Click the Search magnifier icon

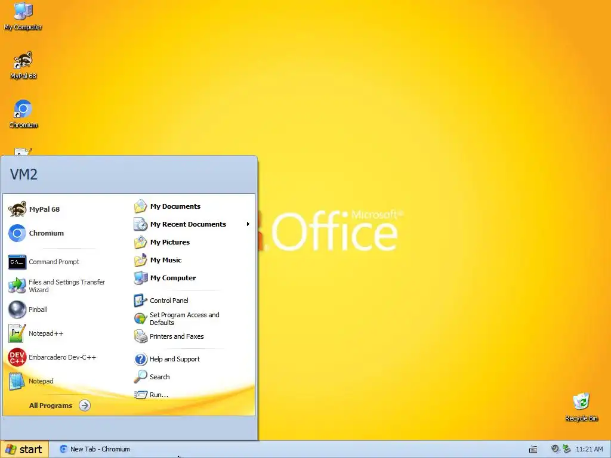(140, 377)
